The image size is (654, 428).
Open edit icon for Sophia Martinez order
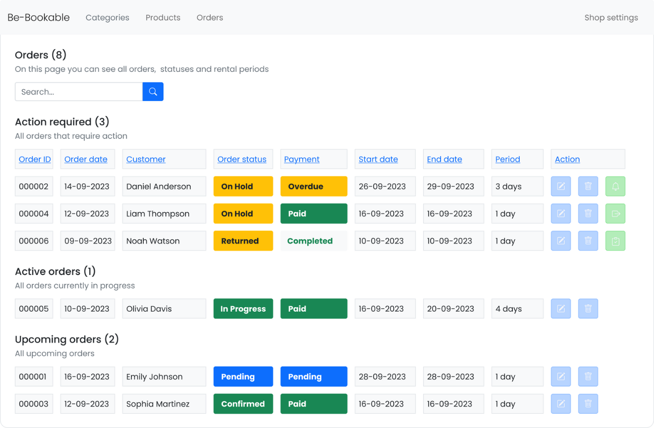(561, 404)
